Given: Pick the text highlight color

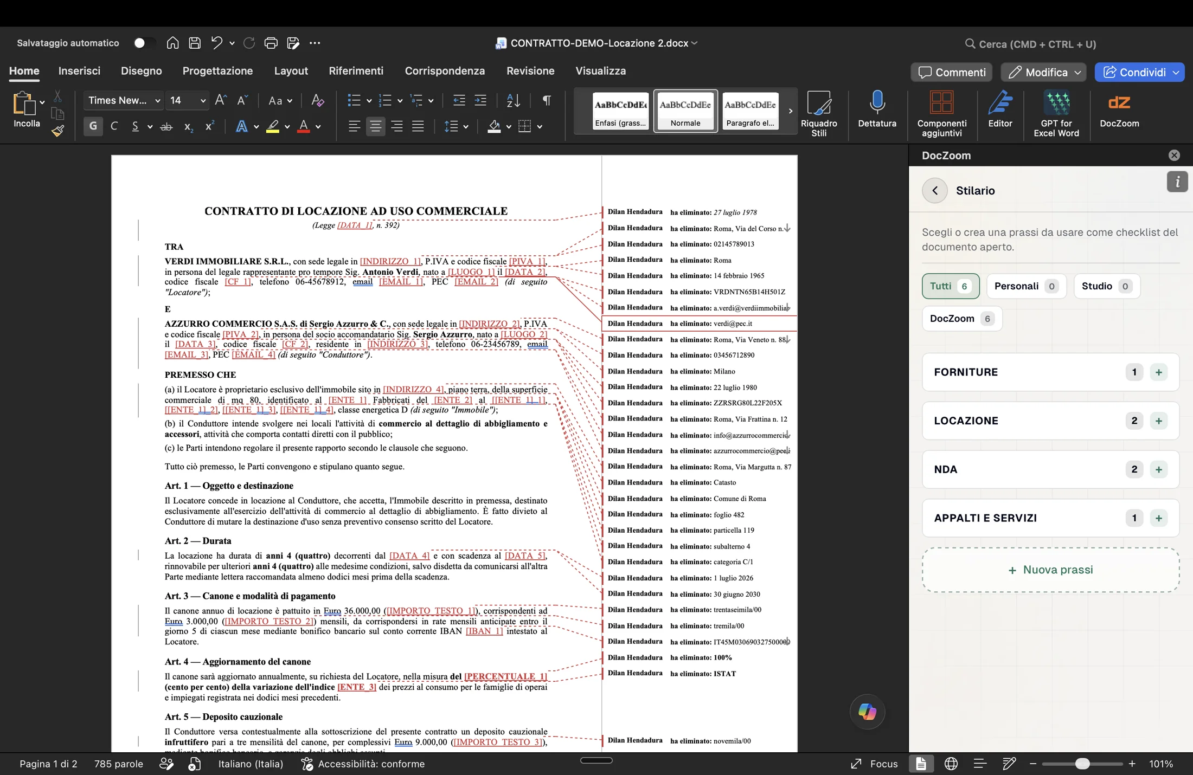Looking at the screenshot, I should pos(272,126).
